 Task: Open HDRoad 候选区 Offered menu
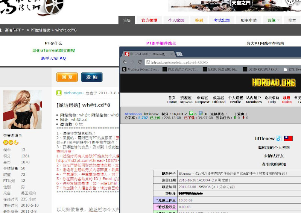coord(219,100)
